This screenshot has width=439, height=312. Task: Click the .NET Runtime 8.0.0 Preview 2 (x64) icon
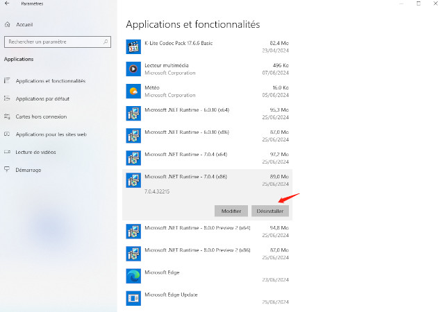pos(133,231)
